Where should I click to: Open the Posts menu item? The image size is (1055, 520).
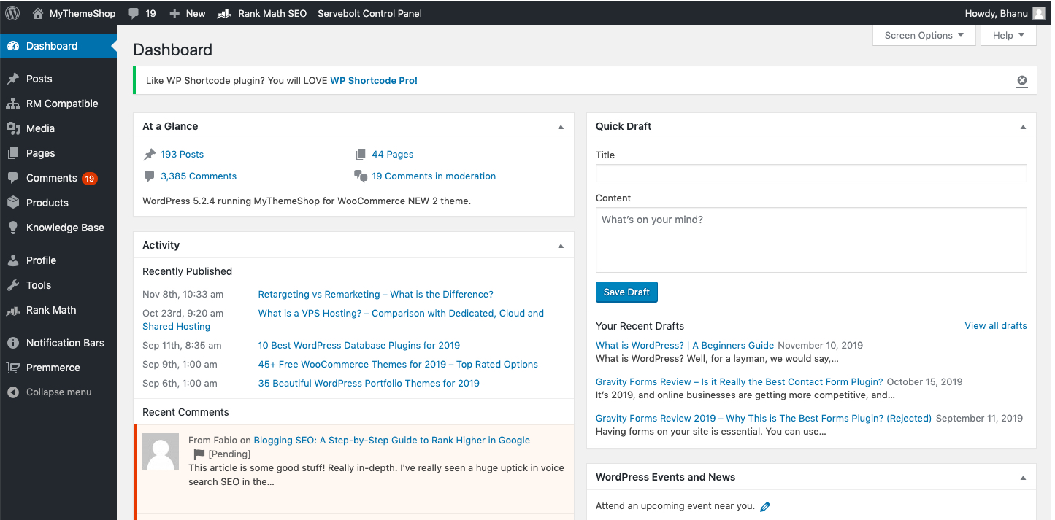tap(58, 79)
